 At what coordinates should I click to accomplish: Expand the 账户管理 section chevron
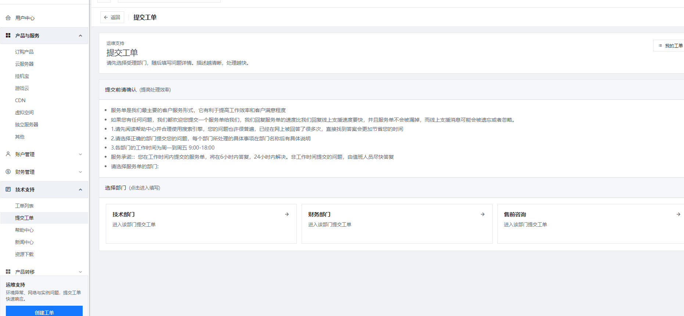tap(80, 154)
